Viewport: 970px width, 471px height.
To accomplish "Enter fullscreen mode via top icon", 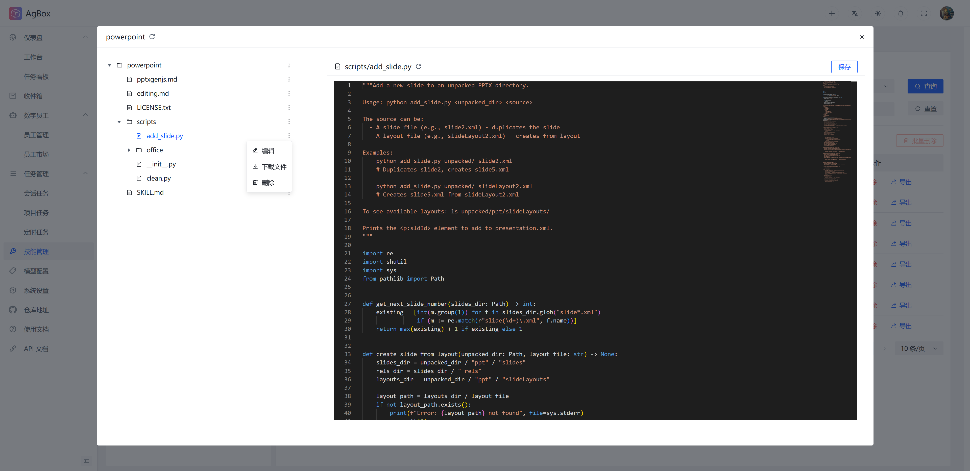I will pos(923,13).
